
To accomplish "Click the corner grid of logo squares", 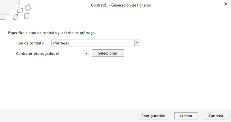I will pyautogui.click(x=8, y=7).
